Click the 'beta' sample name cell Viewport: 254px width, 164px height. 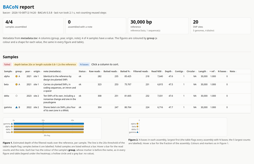(x=6, y=85)
